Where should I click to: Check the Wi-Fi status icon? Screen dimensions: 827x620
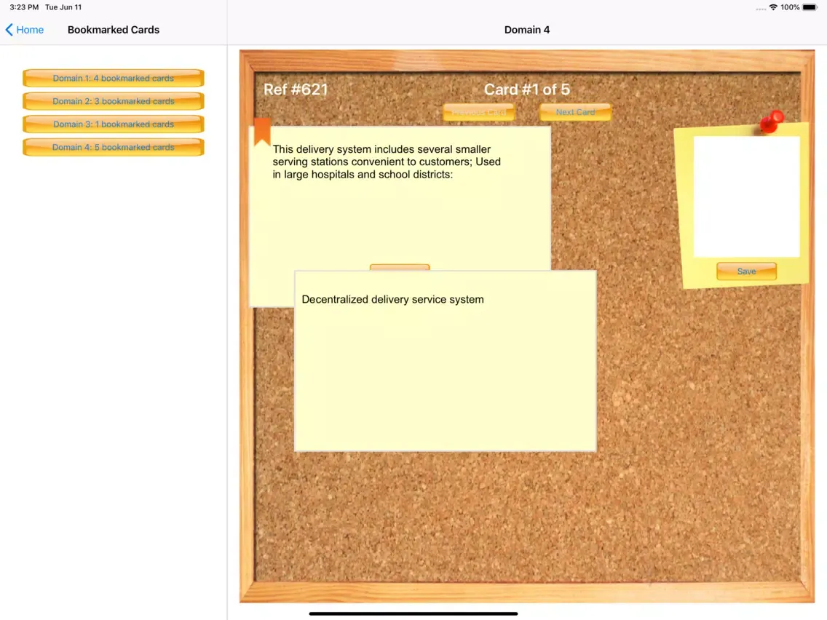pos(773,7)
